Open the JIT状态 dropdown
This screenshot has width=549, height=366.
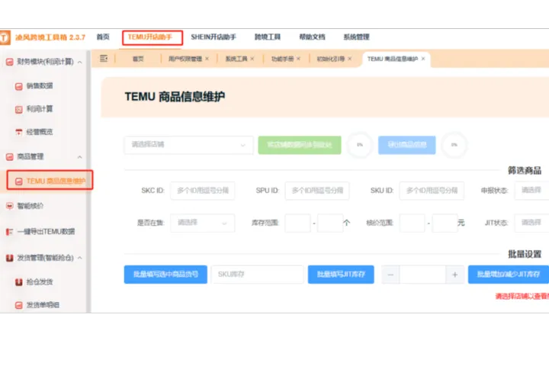tap(531, 223)
